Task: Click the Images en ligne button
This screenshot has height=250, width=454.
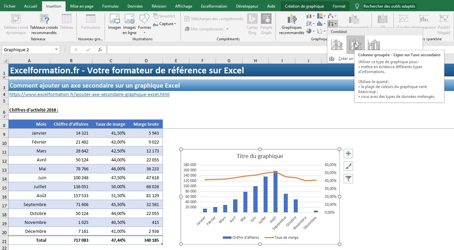Action: point(129,24)
